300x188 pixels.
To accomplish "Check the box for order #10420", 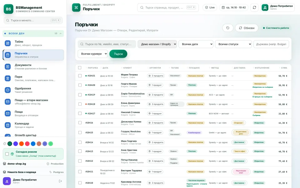I will 80,85.
